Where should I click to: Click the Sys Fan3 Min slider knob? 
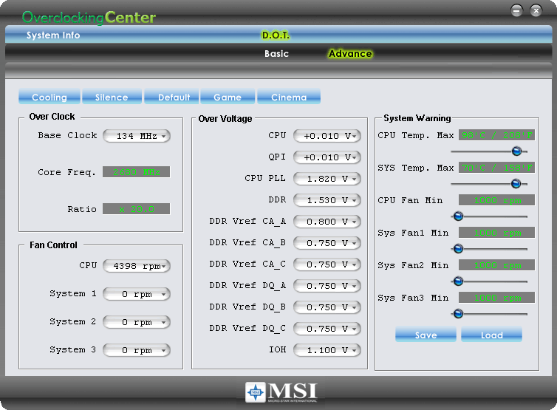coord(458,314)
